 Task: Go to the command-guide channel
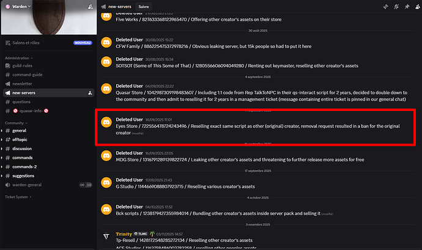[28, 75]
